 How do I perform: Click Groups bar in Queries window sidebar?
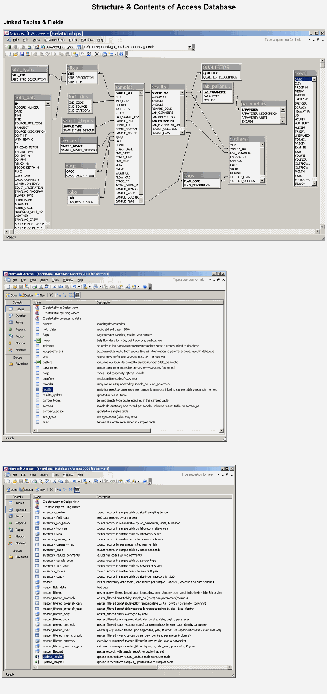coord(18,550)
